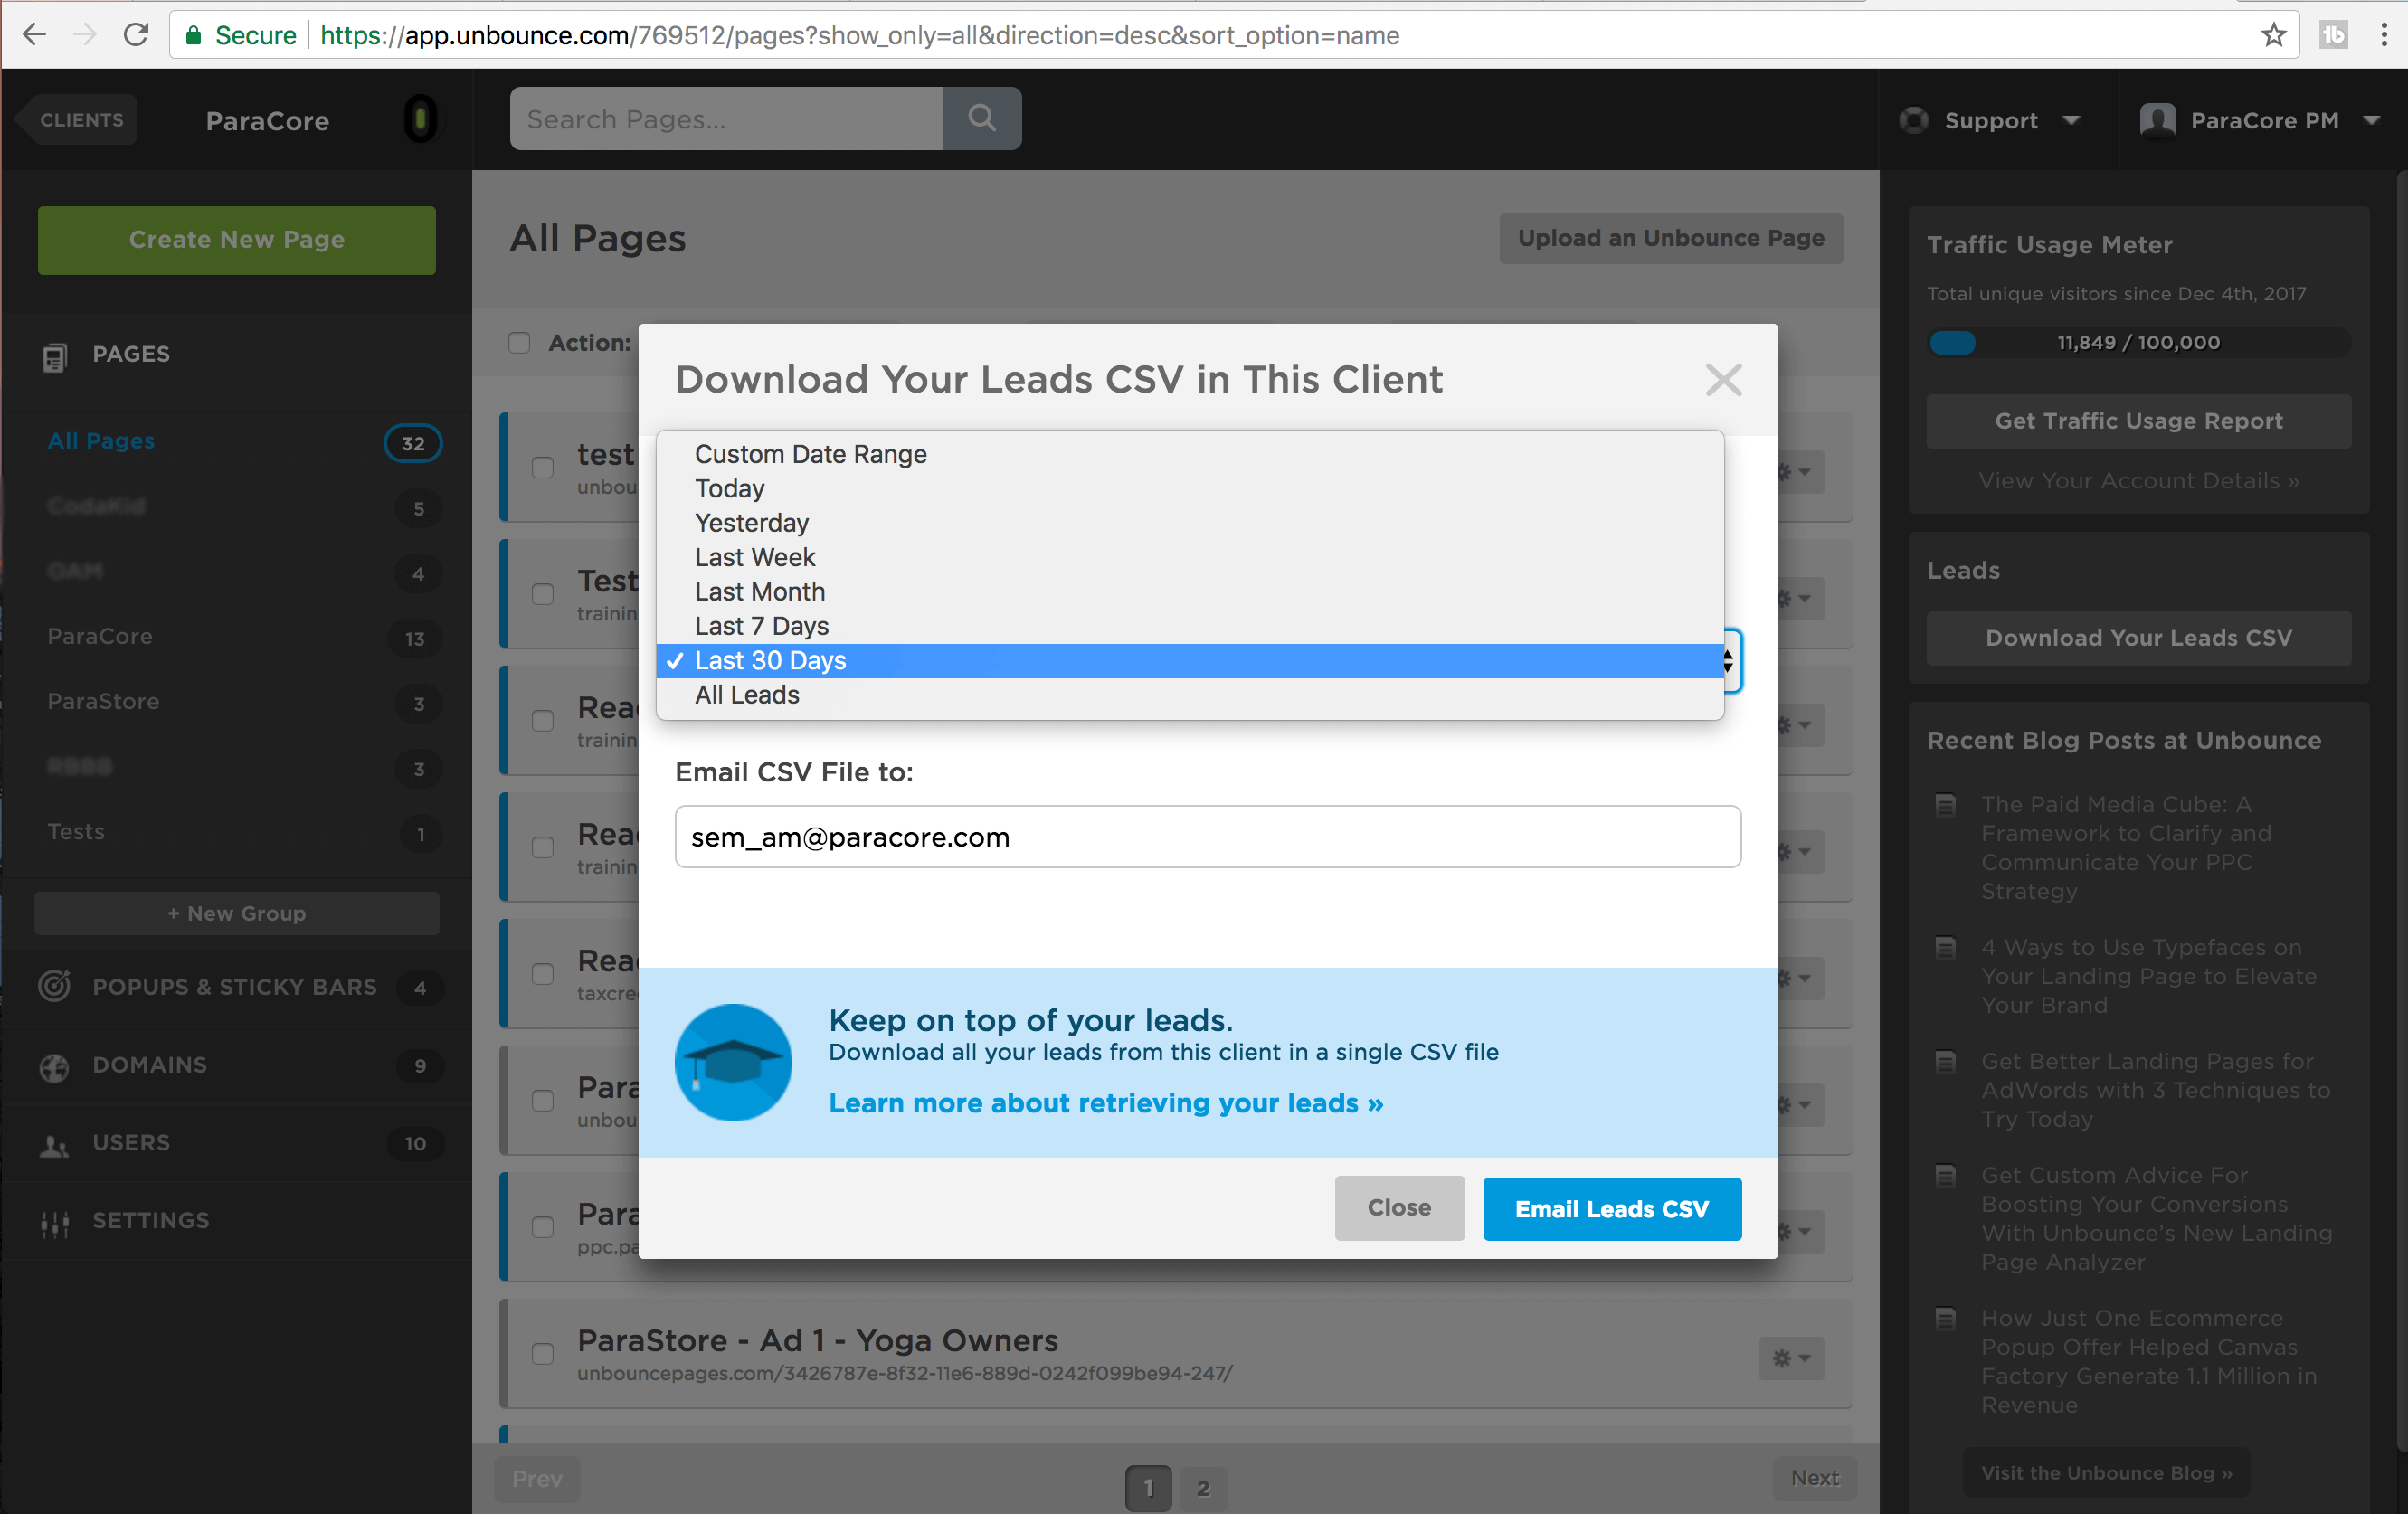Check the box for the 'Test' page row
2408x1514 pixels.
pos(543,594)
